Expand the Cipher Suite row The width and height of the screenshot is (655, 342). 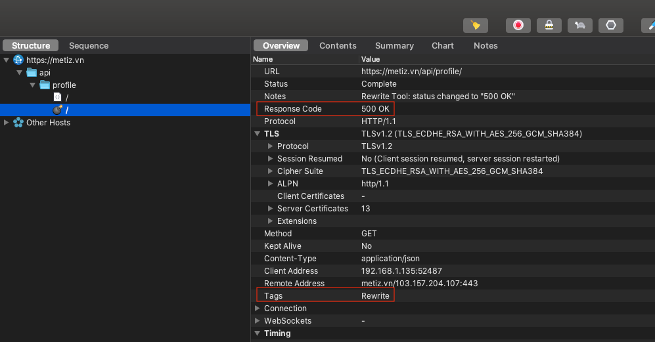point(270,171)
